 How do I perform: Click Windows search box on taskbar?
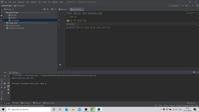(28, 109)
